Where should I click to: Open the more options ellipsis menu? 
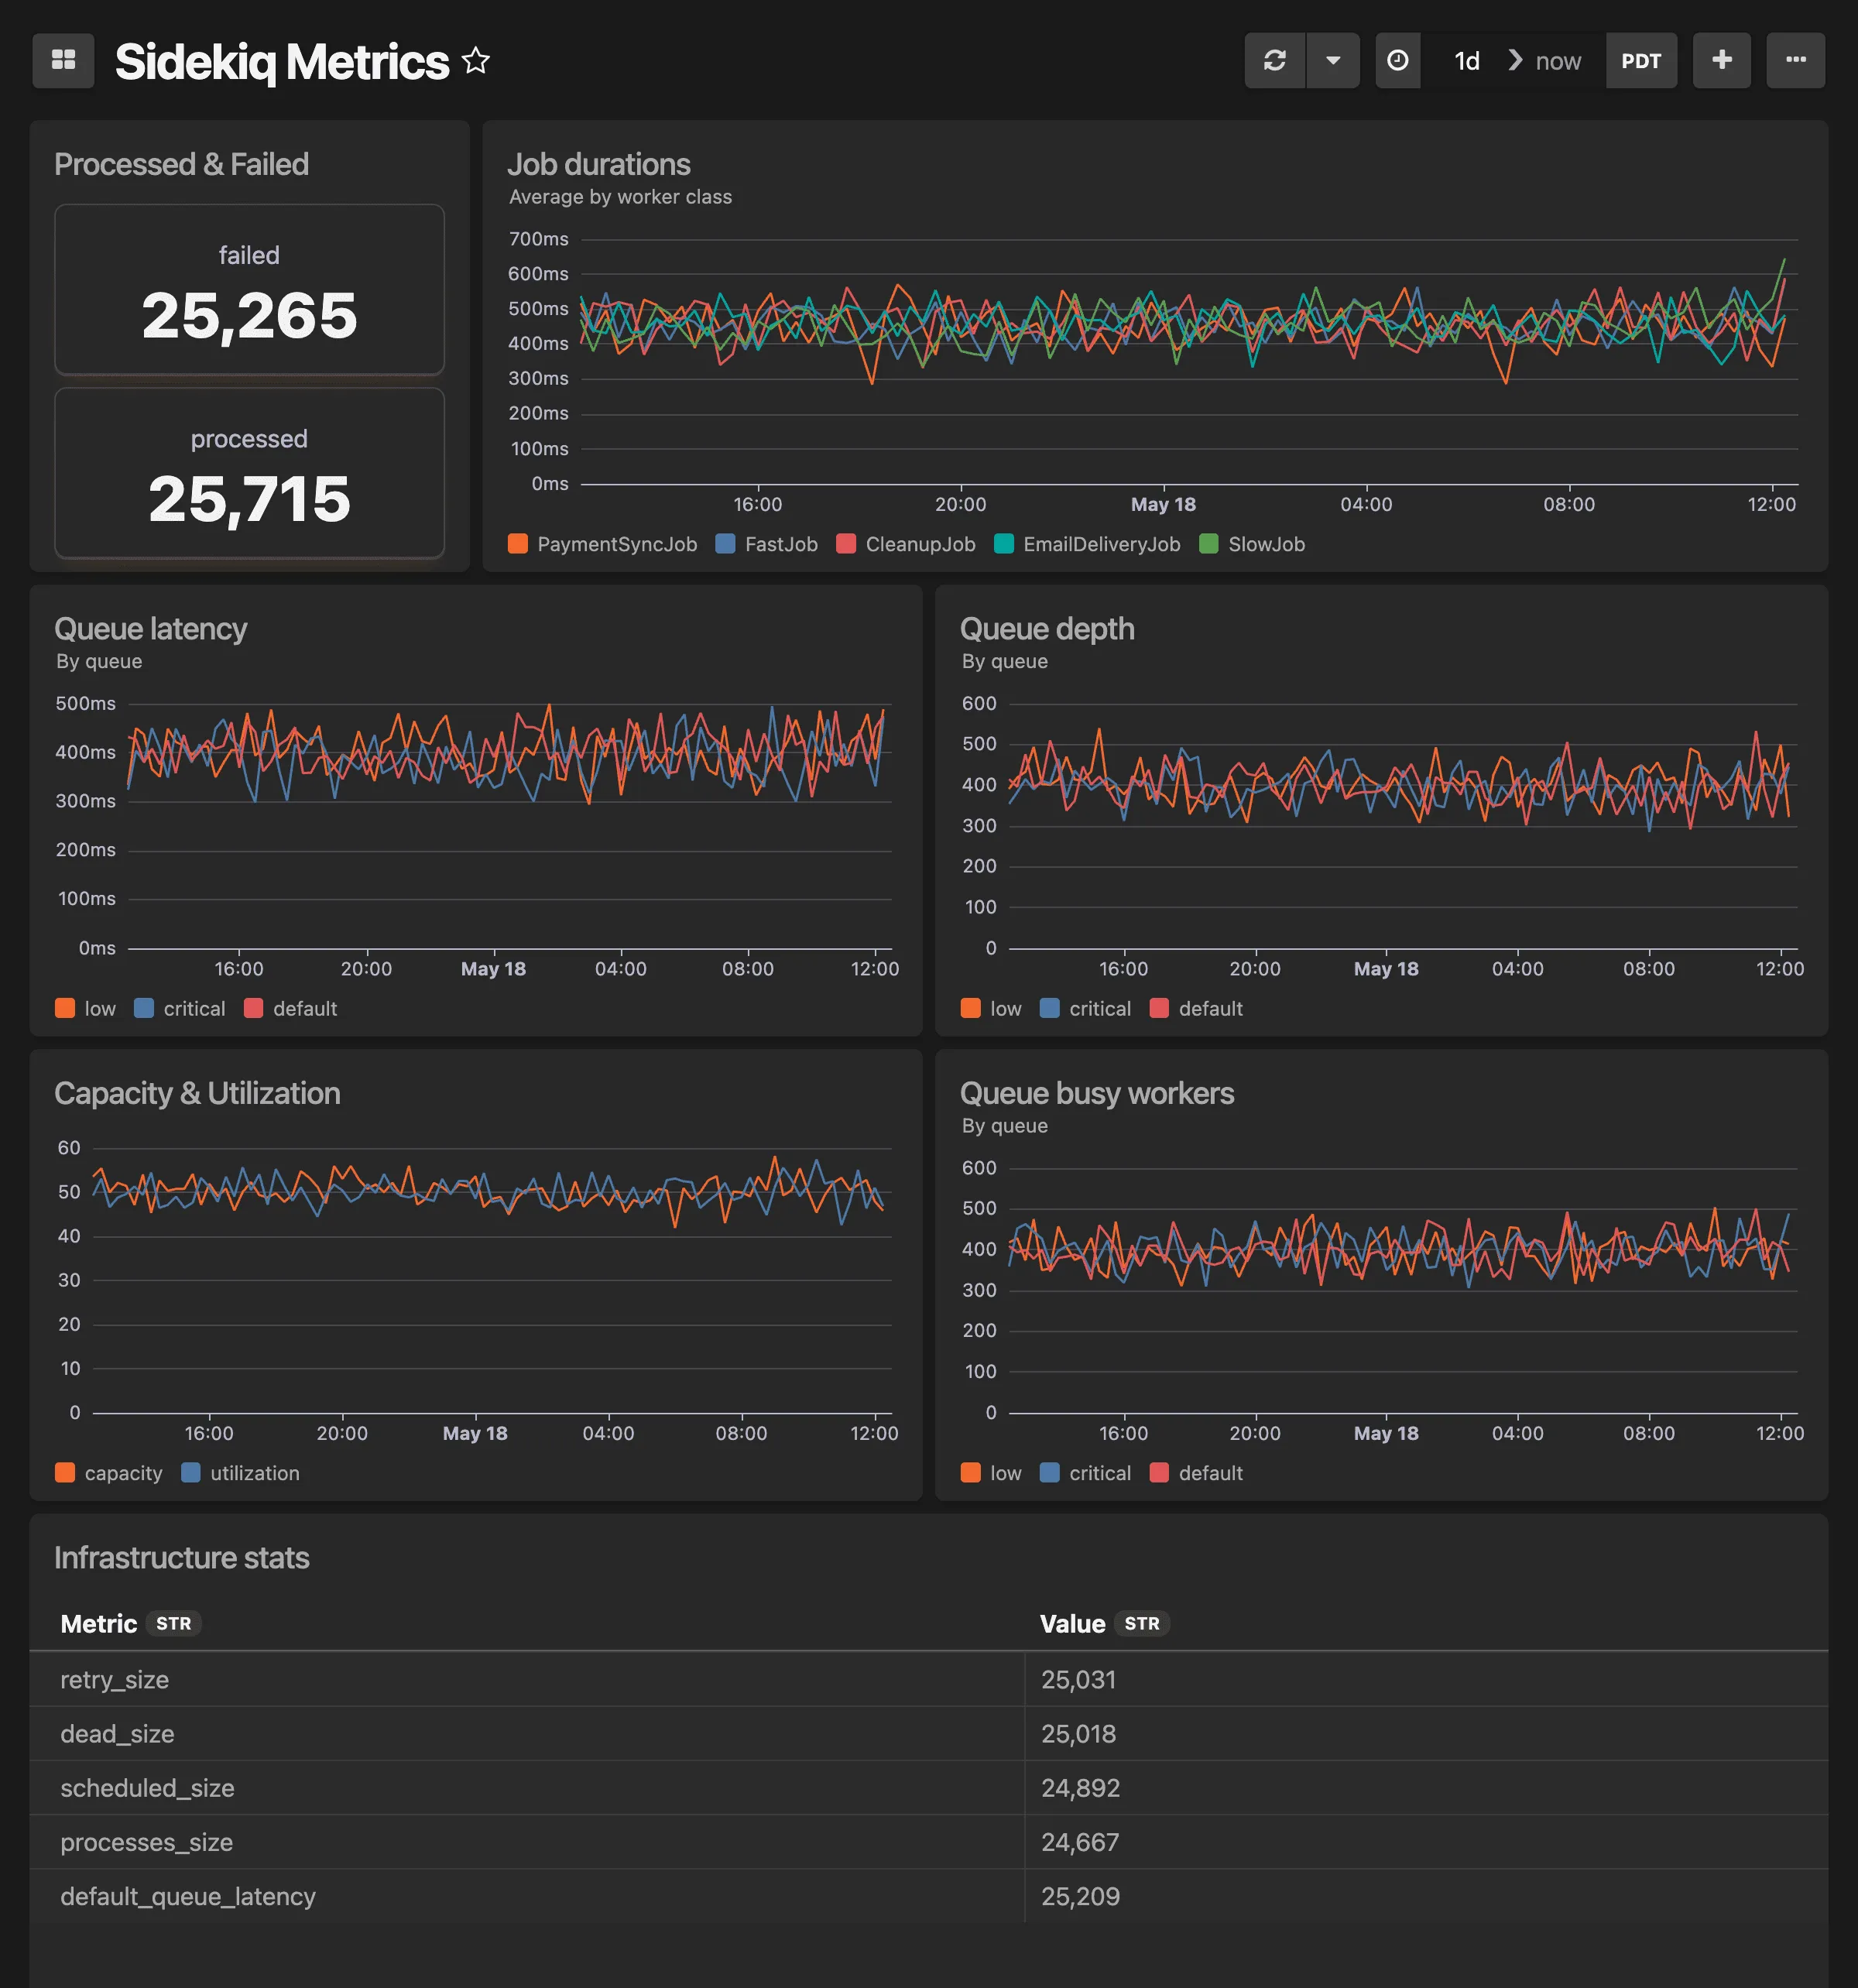pos(1796,61)
